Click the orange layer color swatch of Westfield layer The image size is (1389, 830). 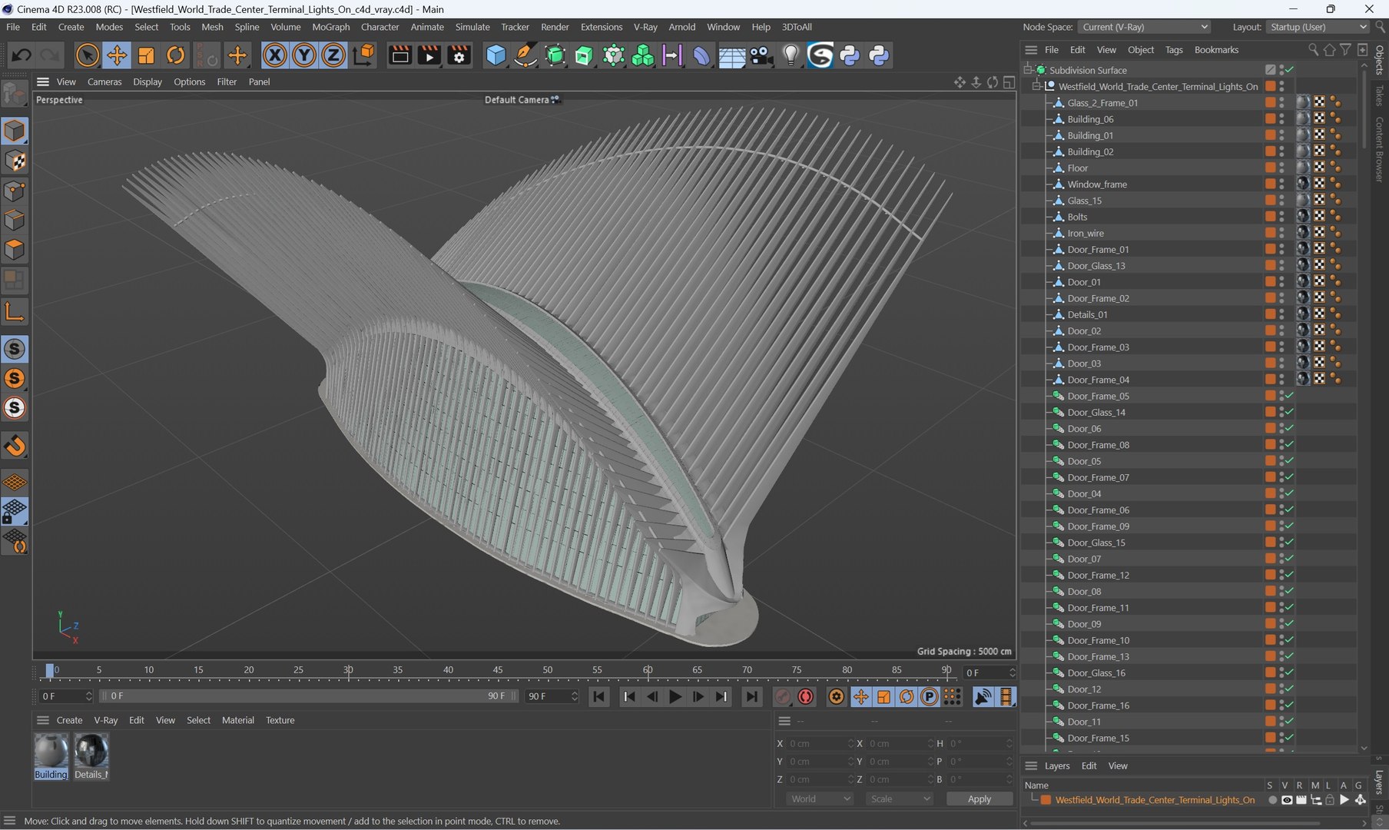[1046, 800]
